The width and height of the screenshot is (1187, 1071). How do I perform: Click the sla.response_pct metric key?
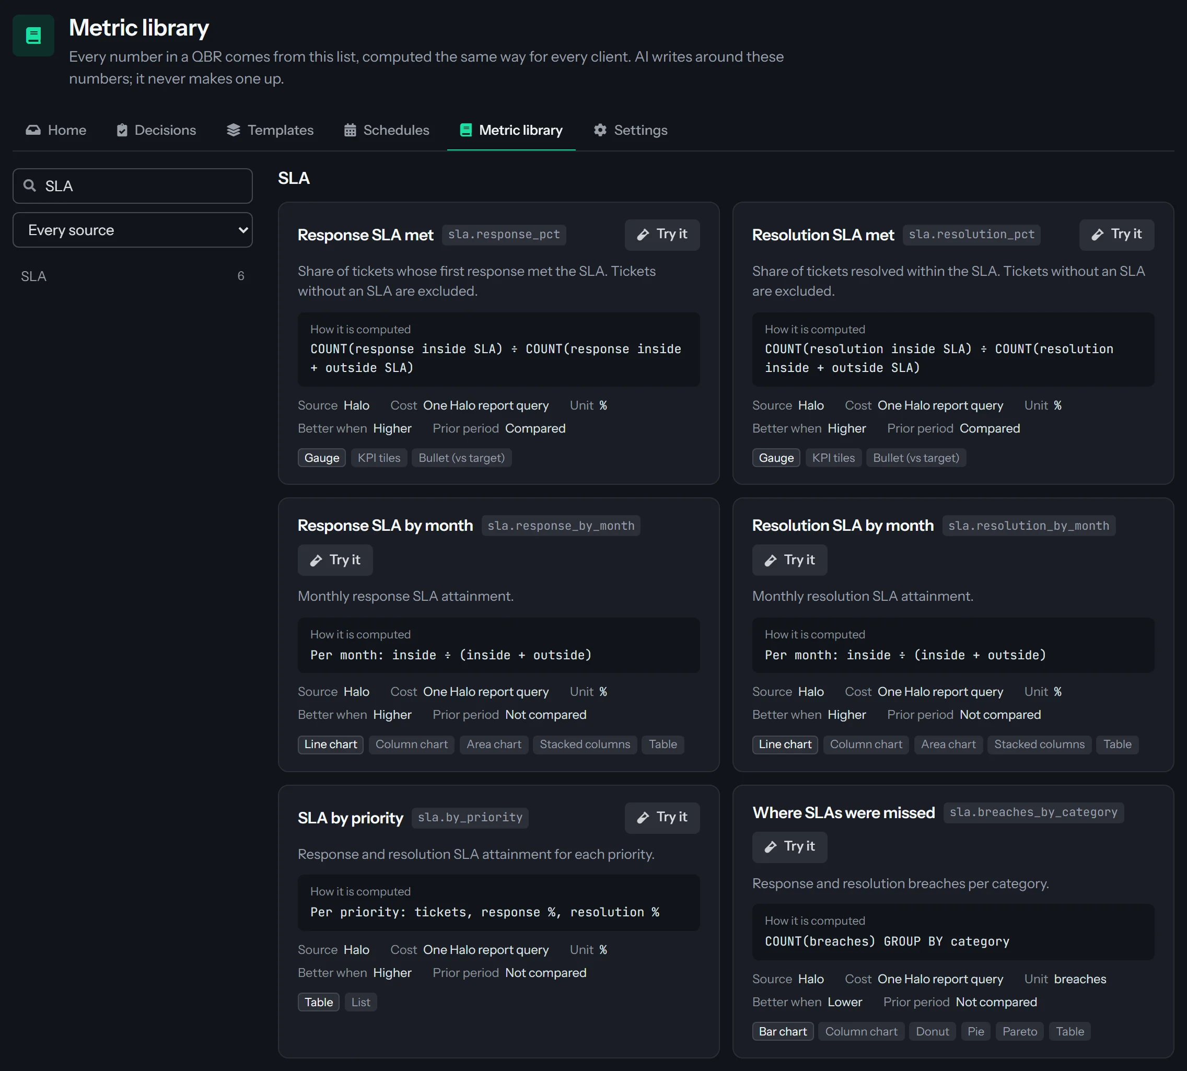[504, 235]
